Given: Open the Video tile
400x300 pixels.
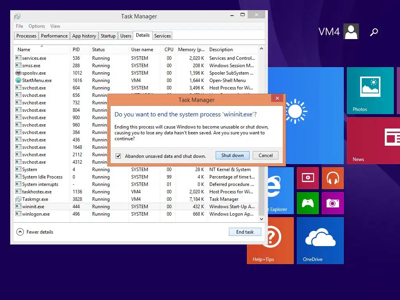Looking at the screenshot, I should click(x=308, y=178).
